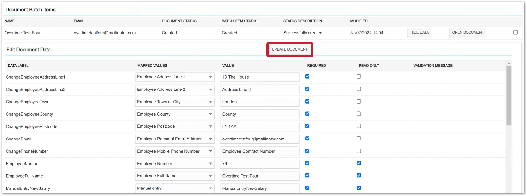Enable Read Only for ChangeEmployeeTown
527x196 pixels.
(359, 101)
